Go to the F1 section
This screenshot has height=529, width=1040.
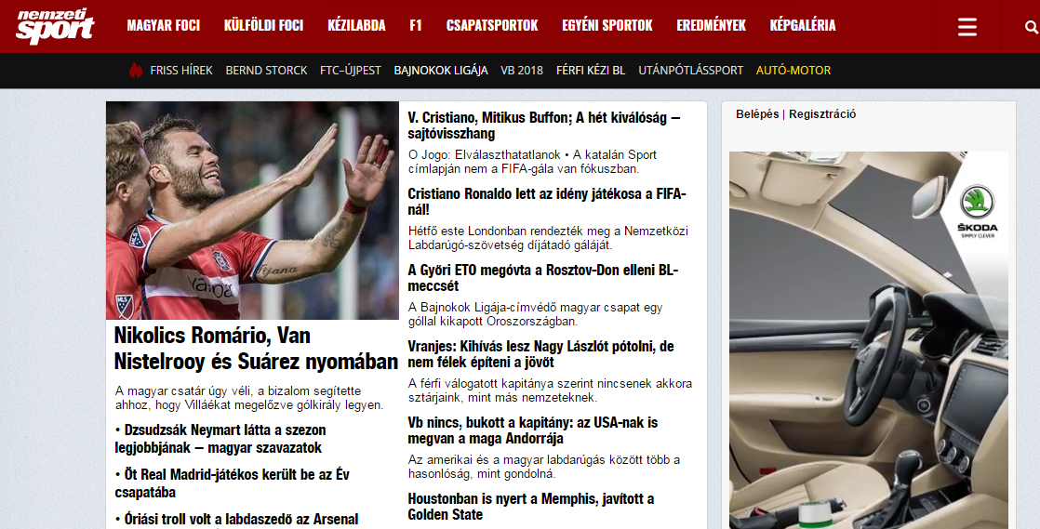point(415,26)
